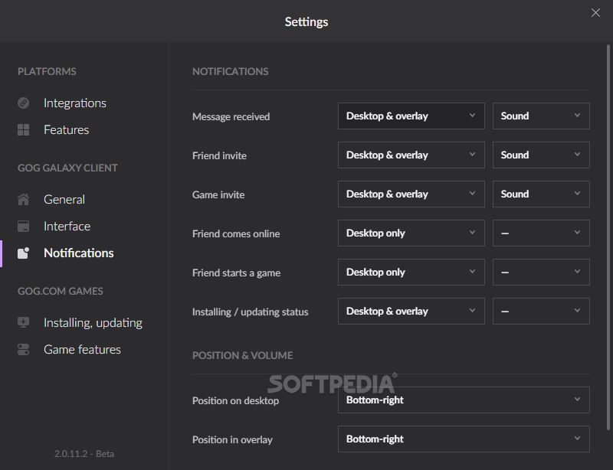Screen dimensions: 613x470
Task: Click the Friend comes online label
Action: point(236,233)
